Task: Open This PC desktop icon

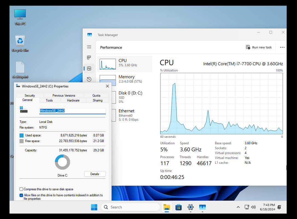Action: (x=20, y=17)
